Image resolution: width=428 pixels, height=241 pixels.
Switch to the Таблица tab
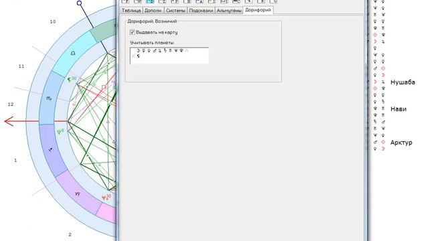tap(131, 11)
